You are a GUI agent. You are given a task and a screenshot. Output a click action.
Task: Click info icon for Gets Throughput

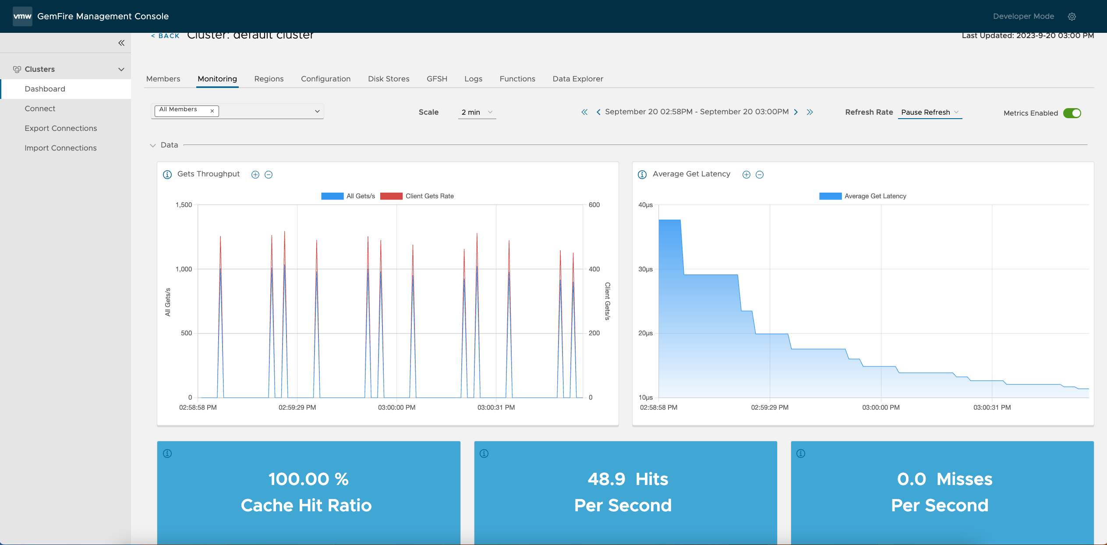(167, 175)
